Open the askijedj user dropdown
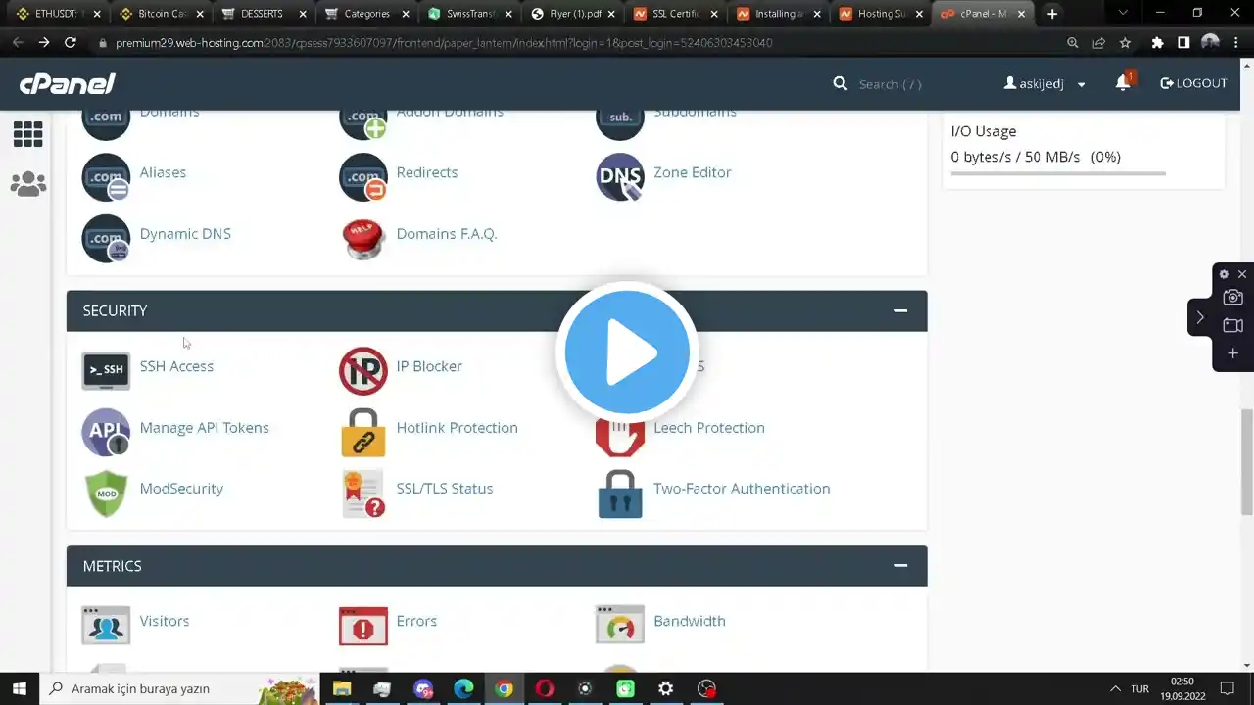The width and height of the screenshot is (1254, 705). pos(1045,83)
